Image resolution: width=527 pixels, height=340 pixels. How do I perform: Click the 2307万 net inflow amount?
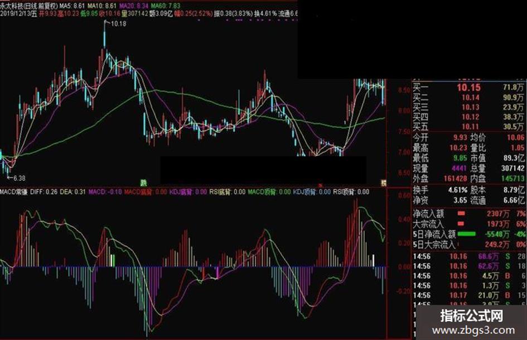tap(498, 214)
